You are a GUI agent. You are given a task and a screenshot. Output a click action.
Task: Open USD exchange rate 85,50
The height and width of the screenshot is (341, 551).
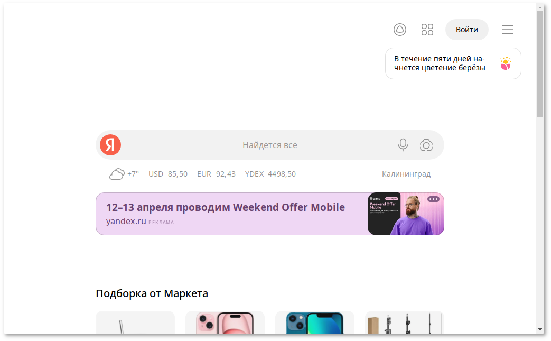(168, 174)
